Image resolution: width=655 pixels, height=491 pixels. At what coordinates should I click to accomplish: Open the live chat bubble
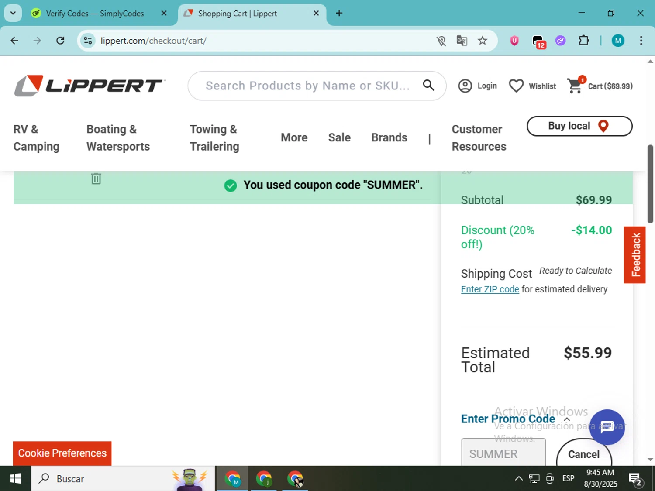point(607,427)
